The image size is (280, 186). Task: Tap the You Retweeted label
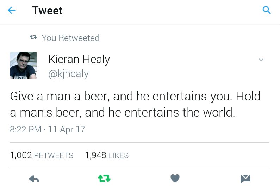coord(70,38)
